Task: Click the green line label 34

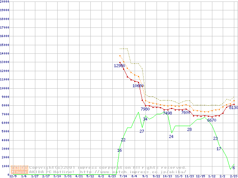Action: (x=145, y=119)
